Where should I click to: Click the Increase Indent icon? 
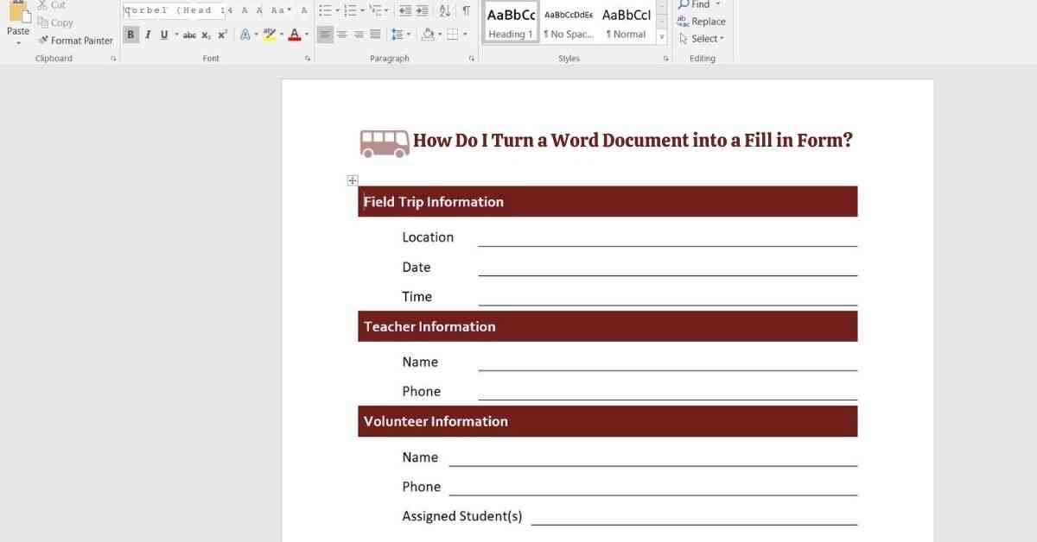(422, 11)
